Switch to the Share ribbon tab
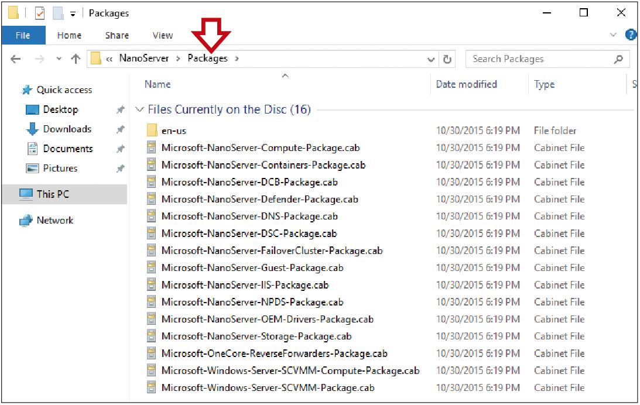 coord(117,36)
